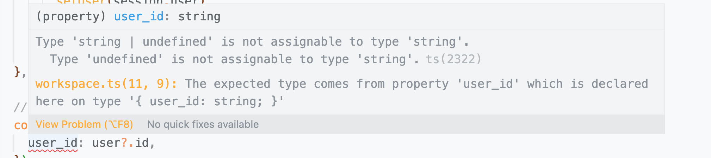The width and height of the screenshot is (711, 158).
Task: Click the View Problem link
Action: (x=84, y=124)
